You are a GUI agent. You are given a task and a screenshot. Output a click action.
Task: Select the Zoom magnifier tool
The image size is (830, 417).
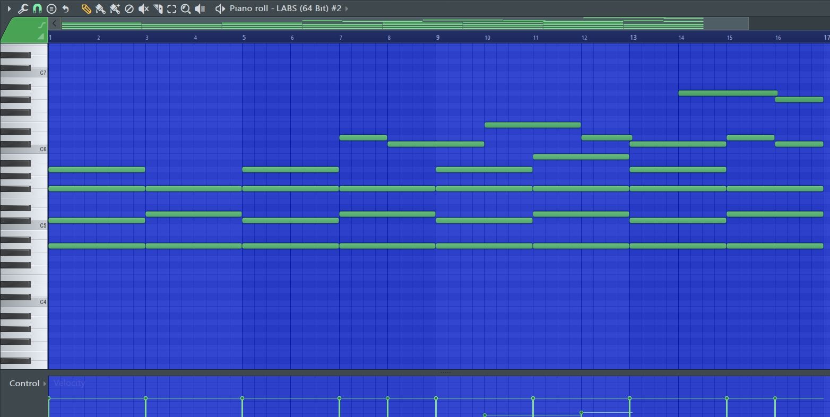click(x=186, y=8)
